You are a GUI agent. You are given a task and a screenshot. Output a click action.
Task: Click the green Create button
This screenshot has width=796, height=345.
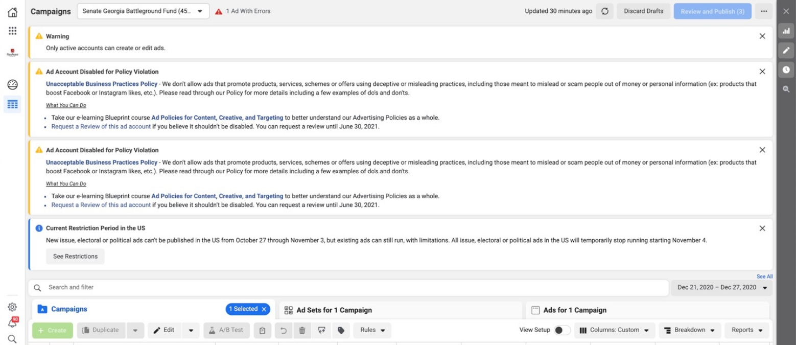pos(53,330)
